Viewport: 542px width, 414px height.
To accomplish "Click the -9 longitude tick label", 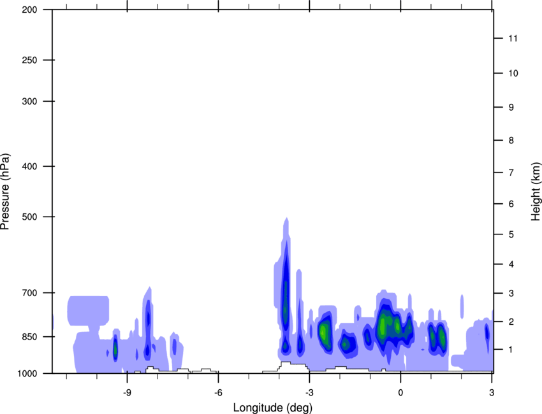I will (127, 393).
